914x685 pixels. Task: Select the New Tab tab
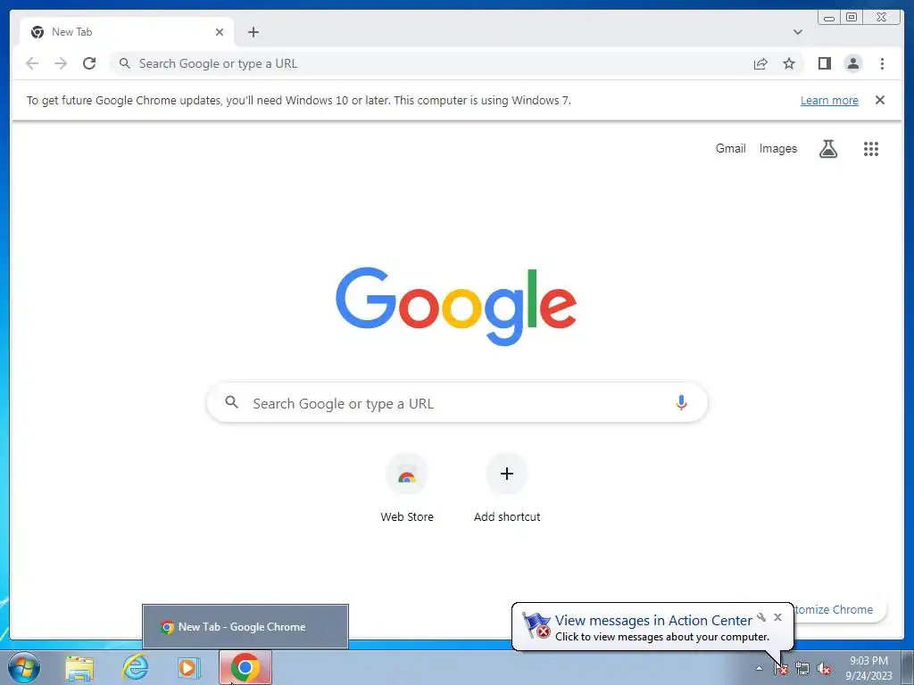coord(127,32)
